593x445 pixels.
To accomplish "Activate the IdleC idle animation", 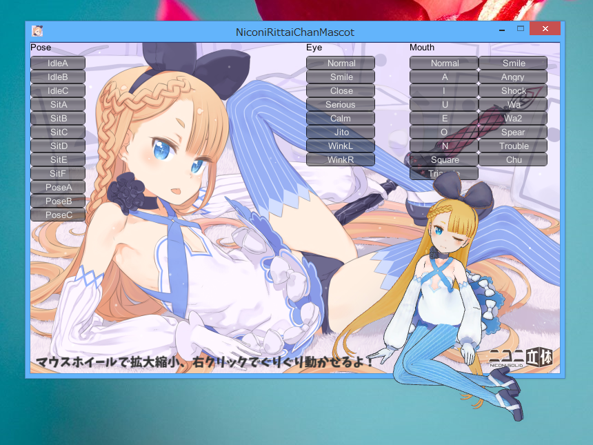I will click(57, 90).
